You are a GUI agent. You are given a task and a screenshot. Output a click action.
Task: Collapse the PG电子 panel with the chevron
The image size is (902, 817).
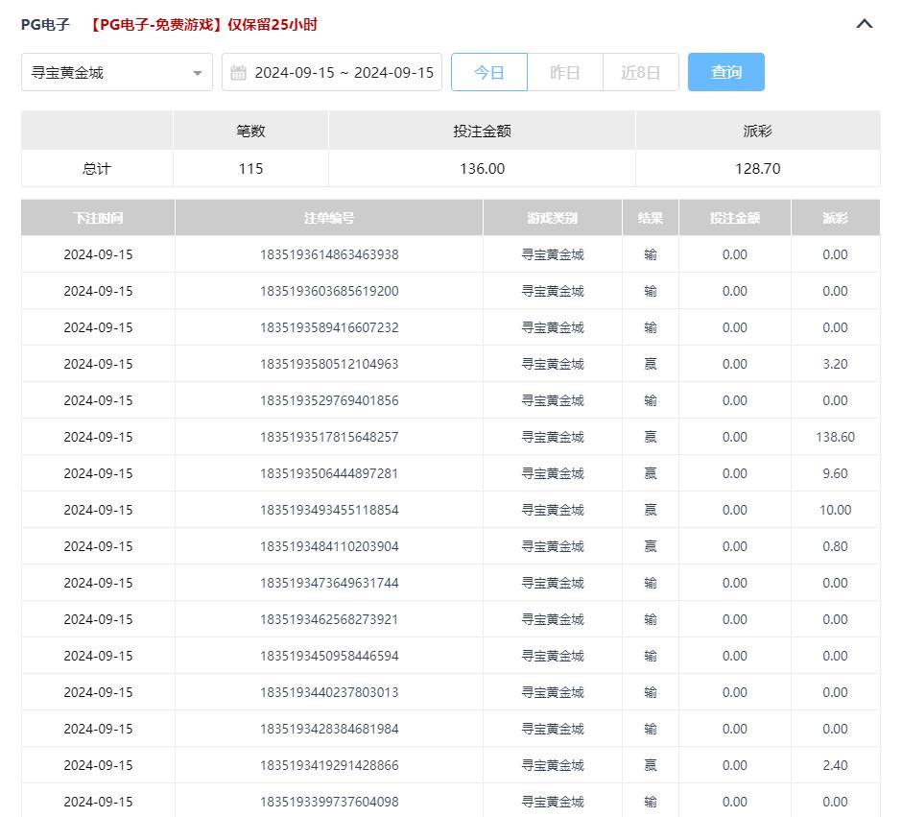[864, 24]
